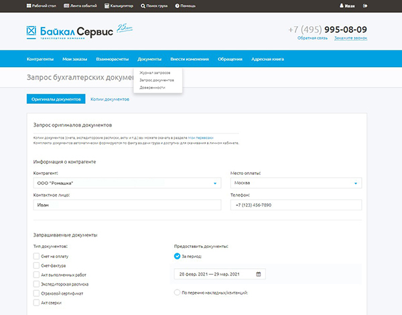Open Взаиморасчеты menu
Screen dimensions: 402x315
[x=113, y=59]
